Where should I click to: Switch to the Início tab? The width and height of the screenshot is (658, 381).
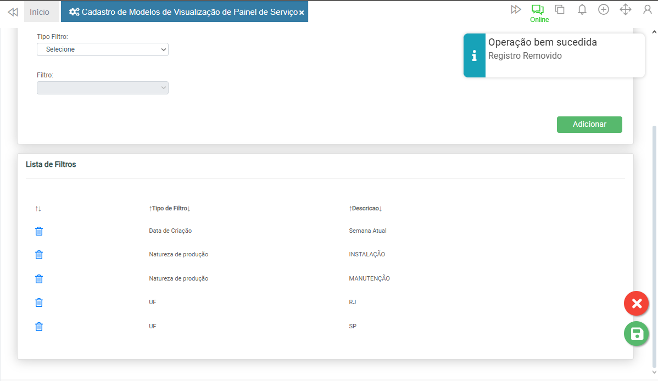(40, 12)
